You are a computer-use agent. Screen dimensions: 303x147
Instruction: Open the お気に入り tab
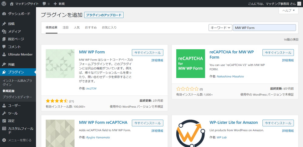(109, 28)
